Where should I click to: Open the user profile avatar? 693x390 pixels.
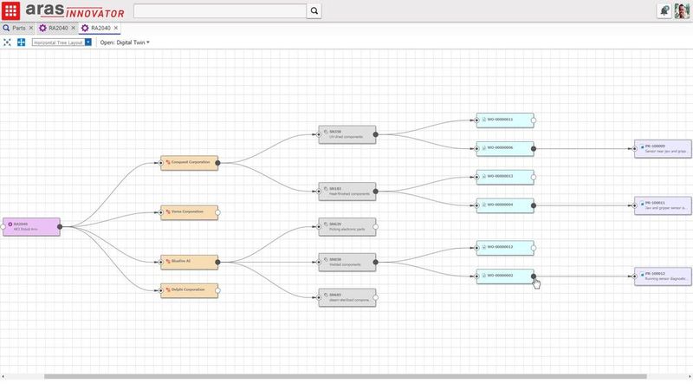(x=682, y=10)
